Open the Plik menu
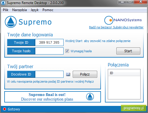 pos(5,10)
